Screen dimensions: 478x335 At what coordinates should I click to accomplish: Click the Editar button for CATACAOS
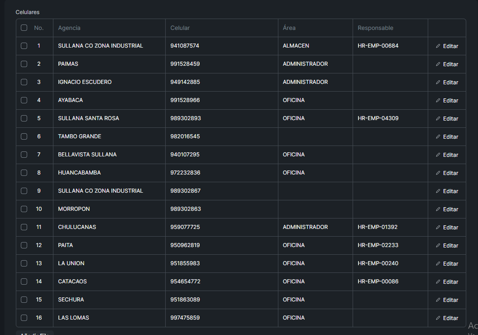click(x=447, y=282)
